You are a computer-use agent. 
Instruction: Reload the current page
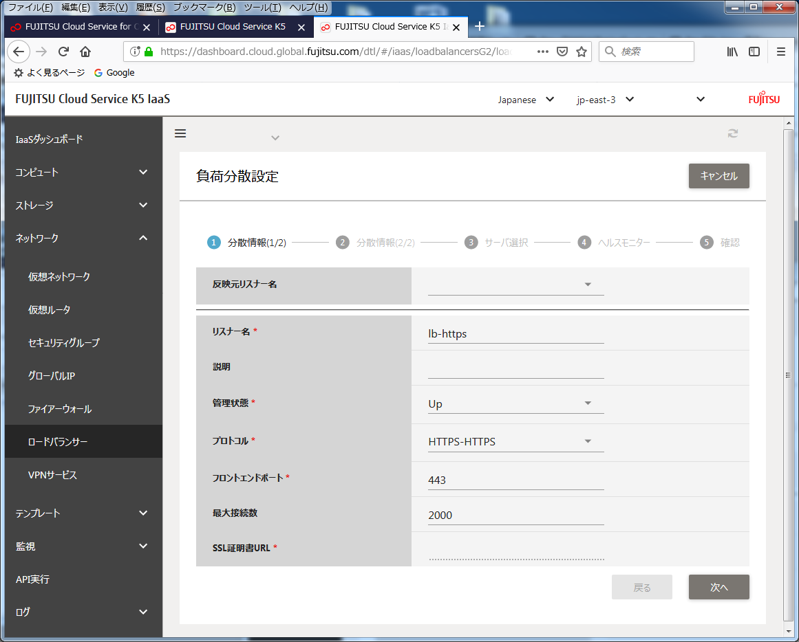(x=64, y=52)
